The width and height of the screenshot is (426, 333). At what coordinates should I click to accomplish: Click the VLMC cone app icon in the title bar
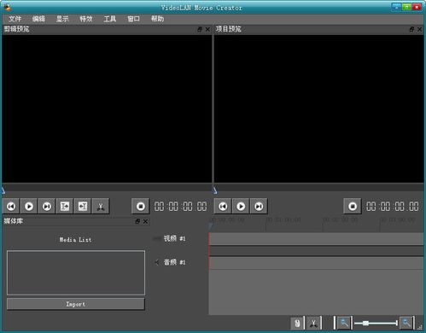tap(8, 7)
